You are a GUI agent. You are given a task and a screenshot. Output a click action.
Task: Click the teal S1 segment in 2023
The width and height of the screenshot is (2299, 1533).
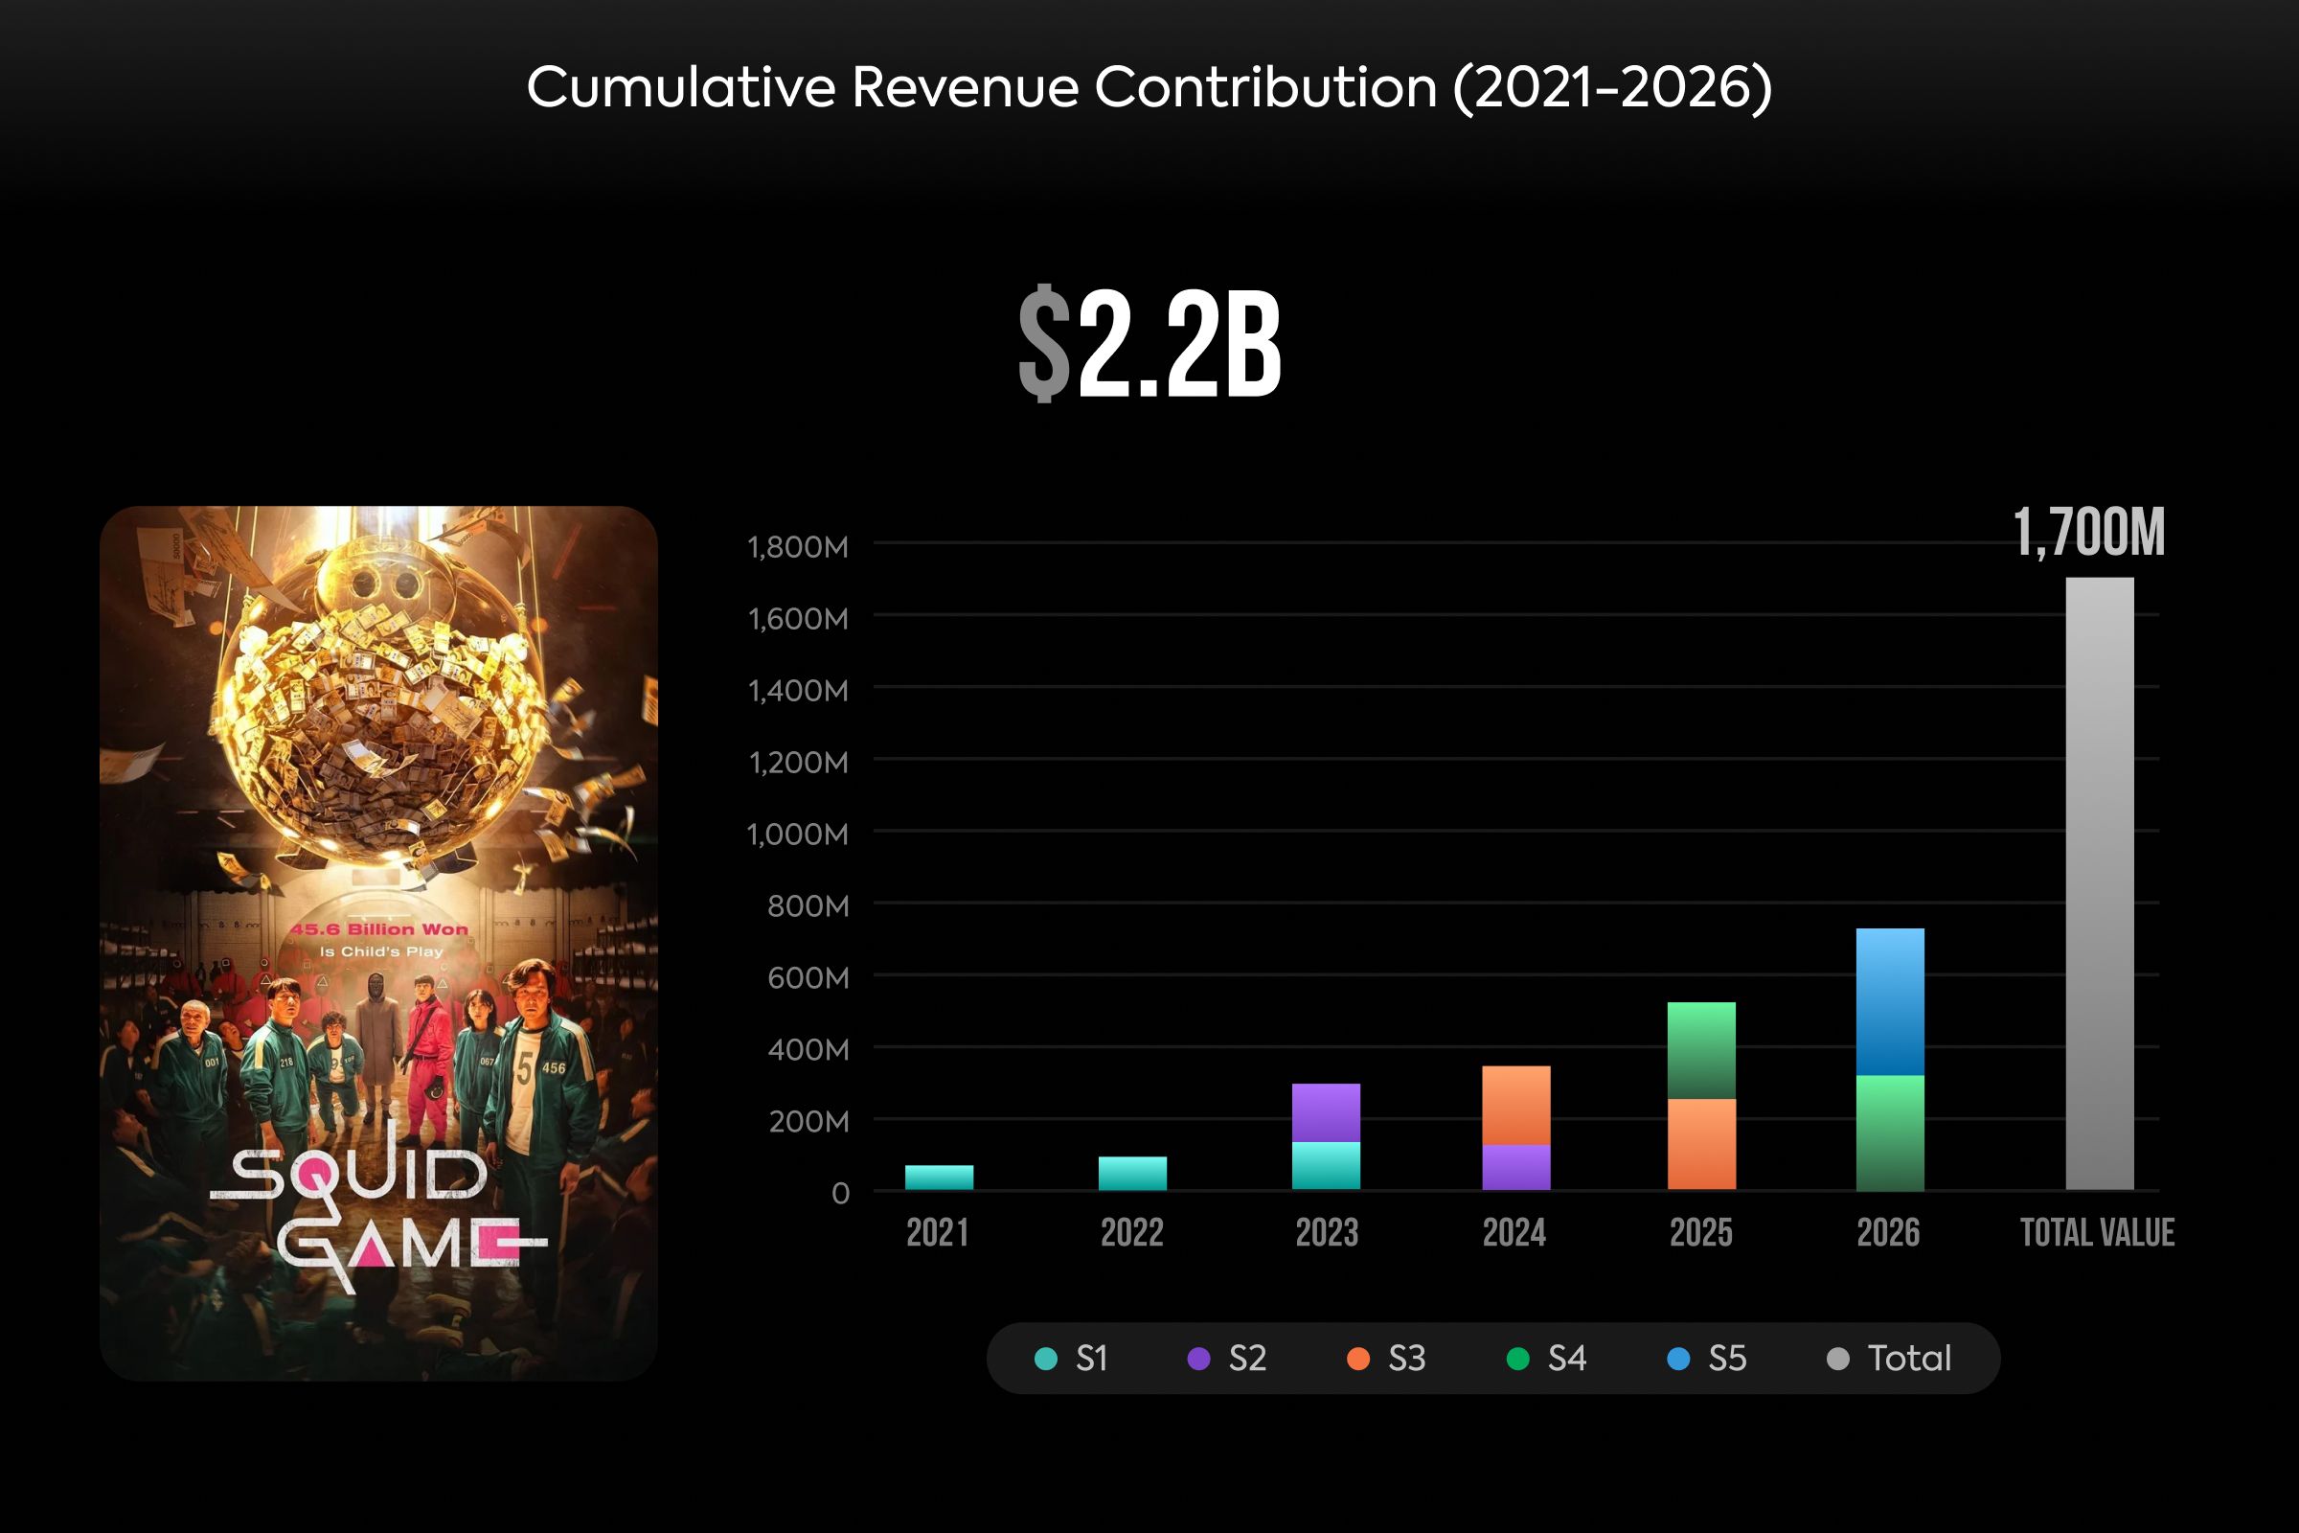(x=1327, y=1165)
